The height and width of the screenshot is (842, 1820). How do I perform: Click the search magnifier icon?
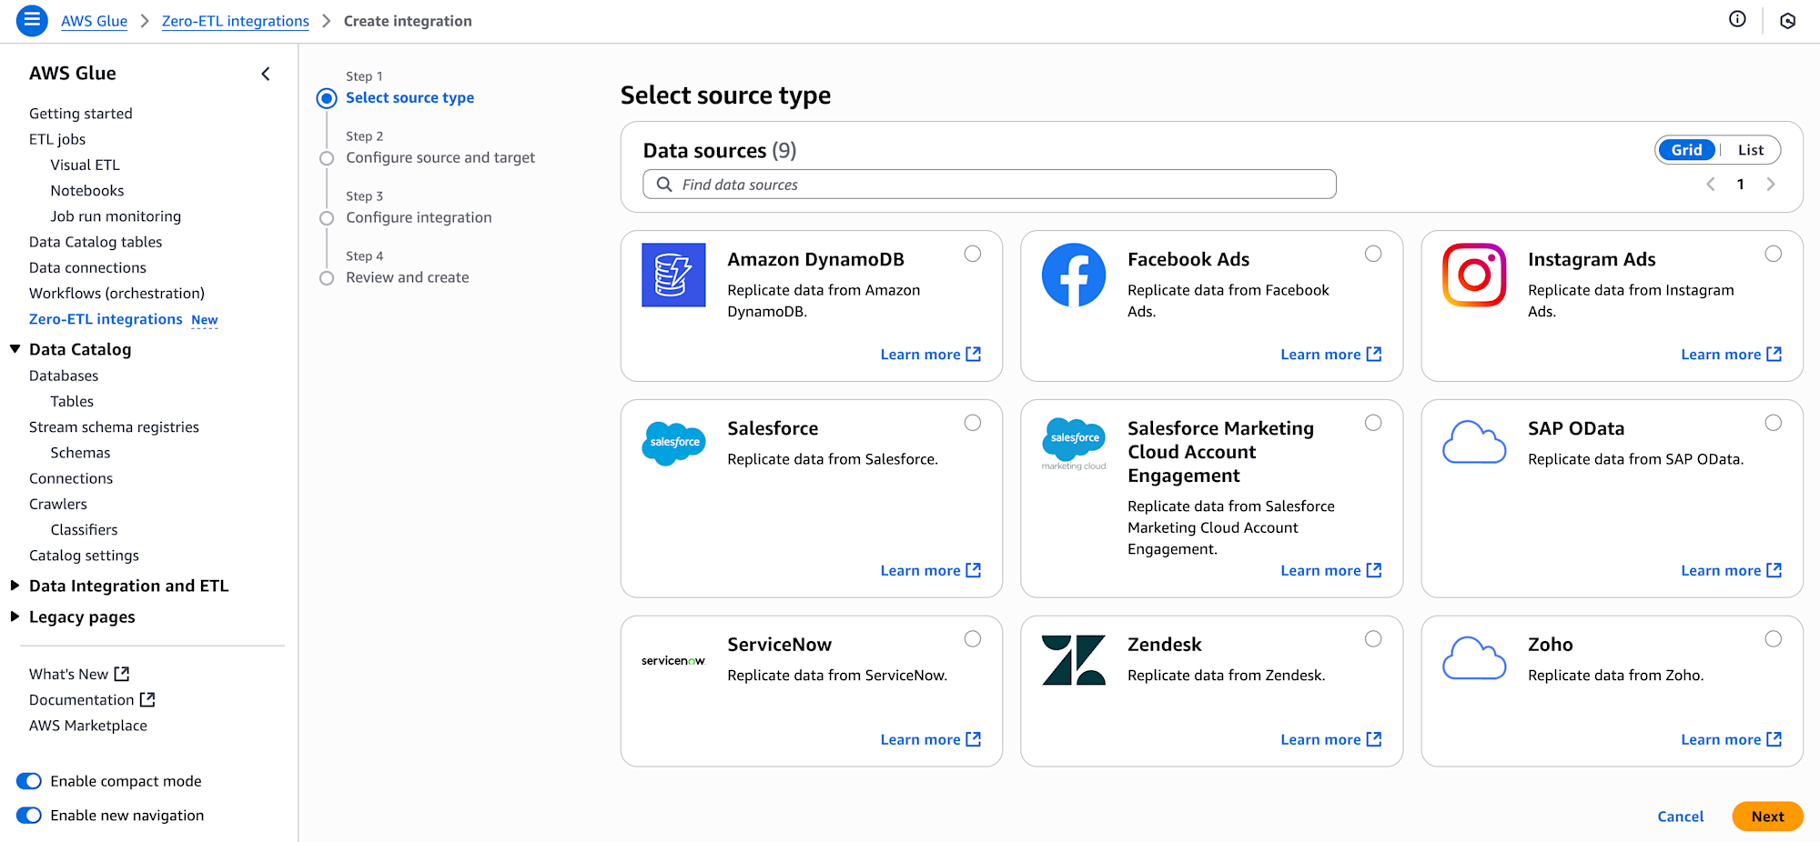point(664,185)
